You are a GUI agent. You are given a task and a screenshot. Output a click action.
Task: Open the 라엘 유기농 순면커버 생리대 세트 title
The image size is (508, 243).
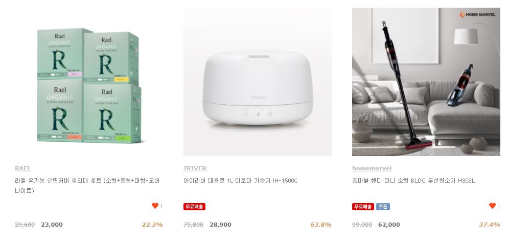[87, 186]
